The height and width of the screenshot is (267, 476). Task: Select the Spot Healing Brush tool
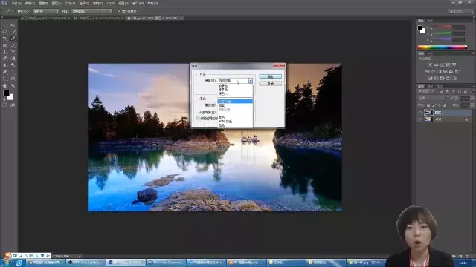point(5,45)
